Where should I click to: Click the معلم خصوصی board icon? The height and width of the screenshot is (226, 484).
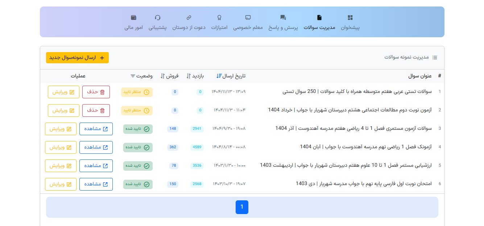[248, 17]
